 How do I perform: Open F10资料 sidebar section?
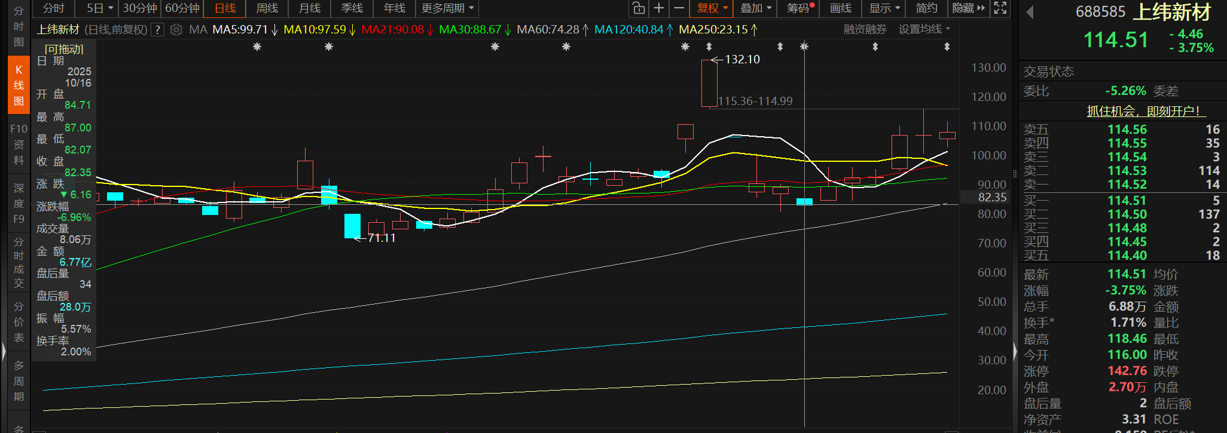click(19, 145)
